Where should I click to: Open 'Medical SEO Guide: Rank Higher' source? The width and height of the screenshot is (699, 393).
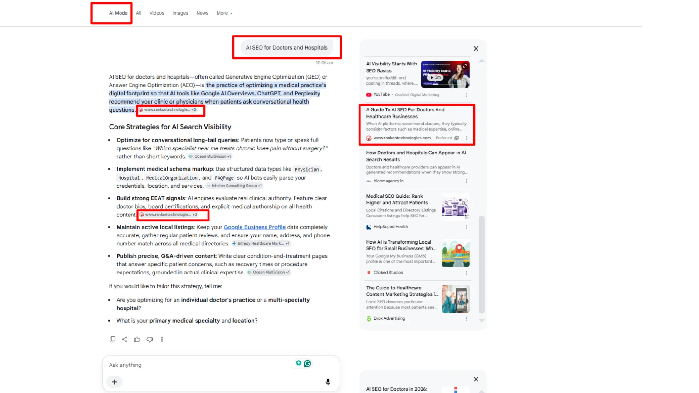pos(397,199)
